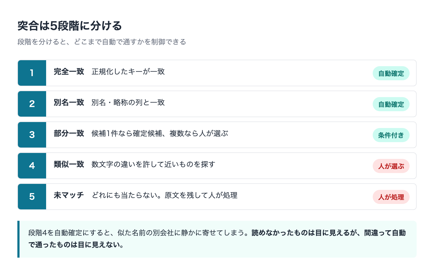Image resolution: width=434 pixels, height=275 pixels.
Task: Click the 未マッチ row label
Action: 69,195
